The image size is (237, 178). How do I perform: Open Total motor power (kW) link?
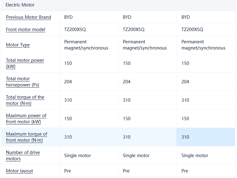coord(25,63)
